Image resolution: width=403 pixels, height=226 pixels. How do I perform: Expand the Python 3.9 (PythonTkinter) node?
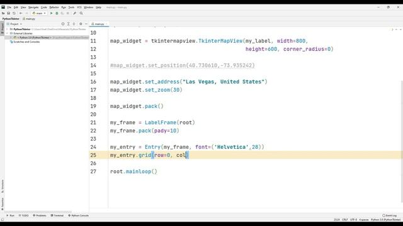click(11, 38)
